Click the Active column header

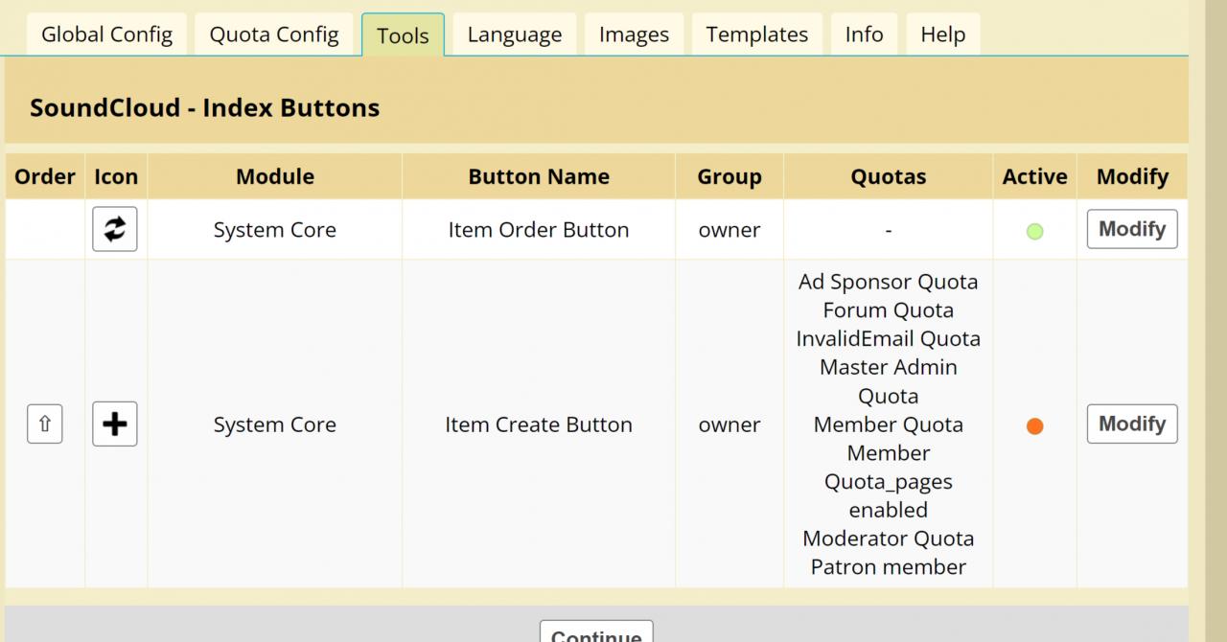click(x=1035, y=176)
